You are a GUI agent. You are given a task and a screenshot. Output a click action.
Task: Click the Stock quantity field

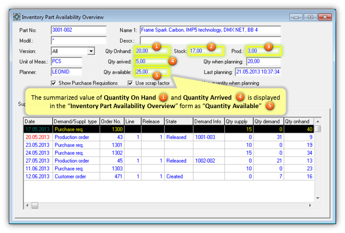206,51
